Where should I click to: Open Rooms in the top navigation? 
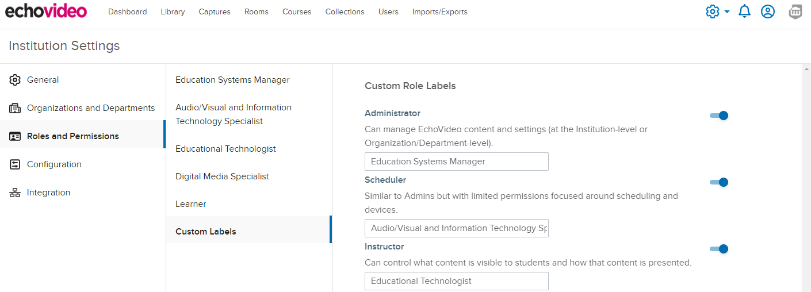click(x=256, y=11)
